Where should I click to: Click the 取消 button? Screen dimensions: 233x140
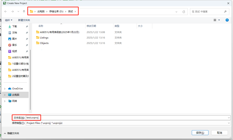(x=220, y=133)
